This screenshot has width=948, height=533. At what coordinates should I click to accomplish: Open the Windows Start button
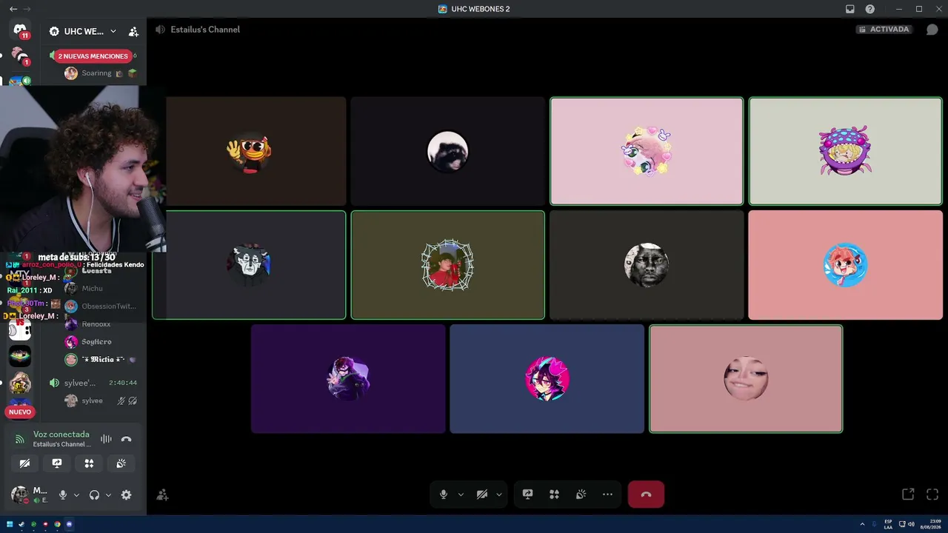(x=10, y=524)
